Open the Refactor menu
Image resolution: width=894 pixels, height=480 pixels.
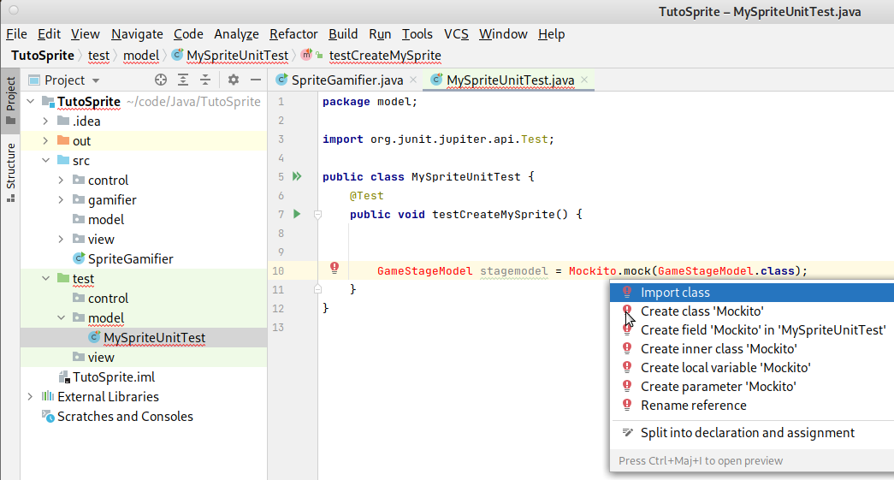click(293, 34)
